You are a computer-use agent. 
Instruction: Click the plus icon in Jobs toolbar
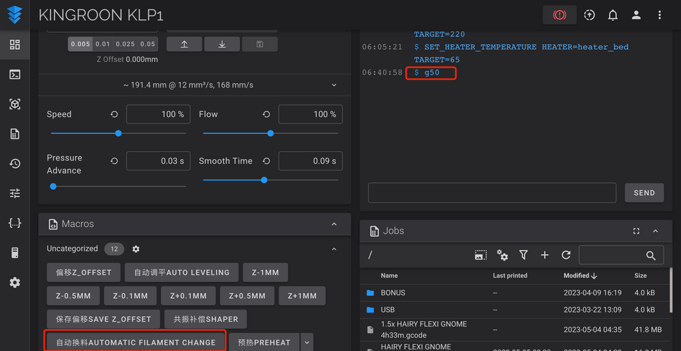(545, 255)
